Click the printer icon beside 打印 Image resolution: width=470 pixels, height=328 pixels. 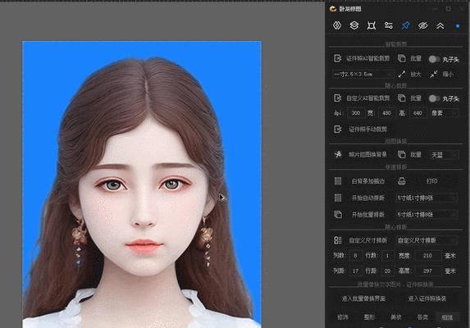[x=402, y=181]
